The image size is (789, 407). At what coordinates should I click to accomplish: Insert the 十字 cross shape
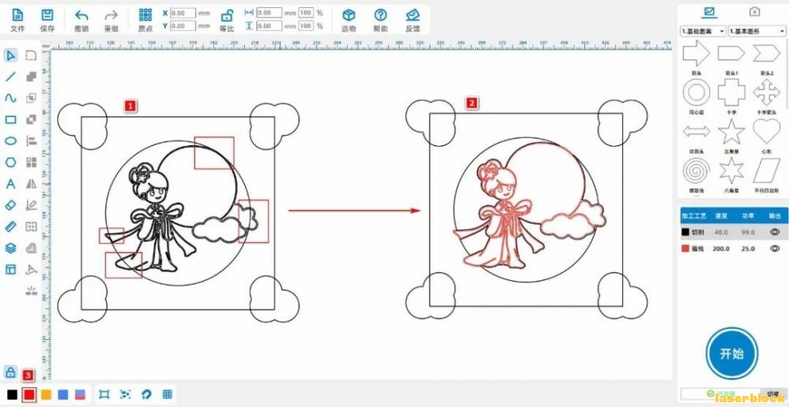point(731,92)
